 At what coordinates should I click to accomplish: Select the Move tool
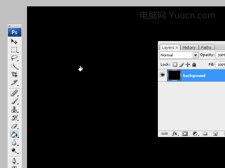click(x=14, y=41)
